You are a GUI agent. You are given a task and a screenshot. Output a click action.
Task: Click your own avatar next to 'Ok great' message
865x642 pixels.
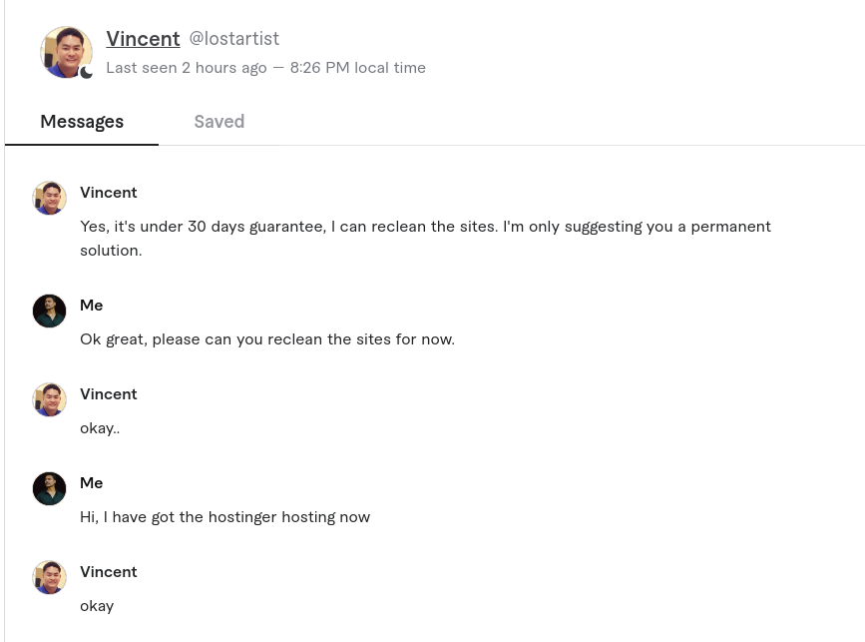pos(49,311)
